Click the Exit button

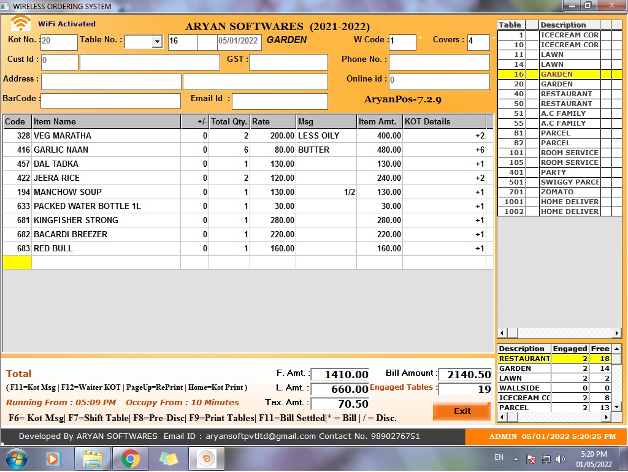tap(462, 411)
